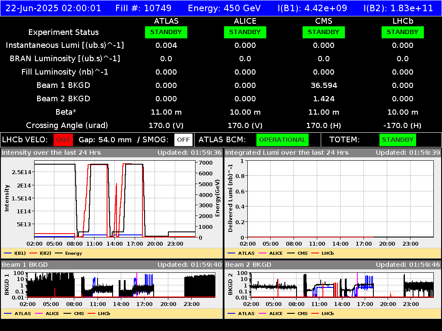Viewport: 442px width, 331px height.
Task: Click LHCb legend entry in Integrated Lumi plot
Action: pos(322,253)
